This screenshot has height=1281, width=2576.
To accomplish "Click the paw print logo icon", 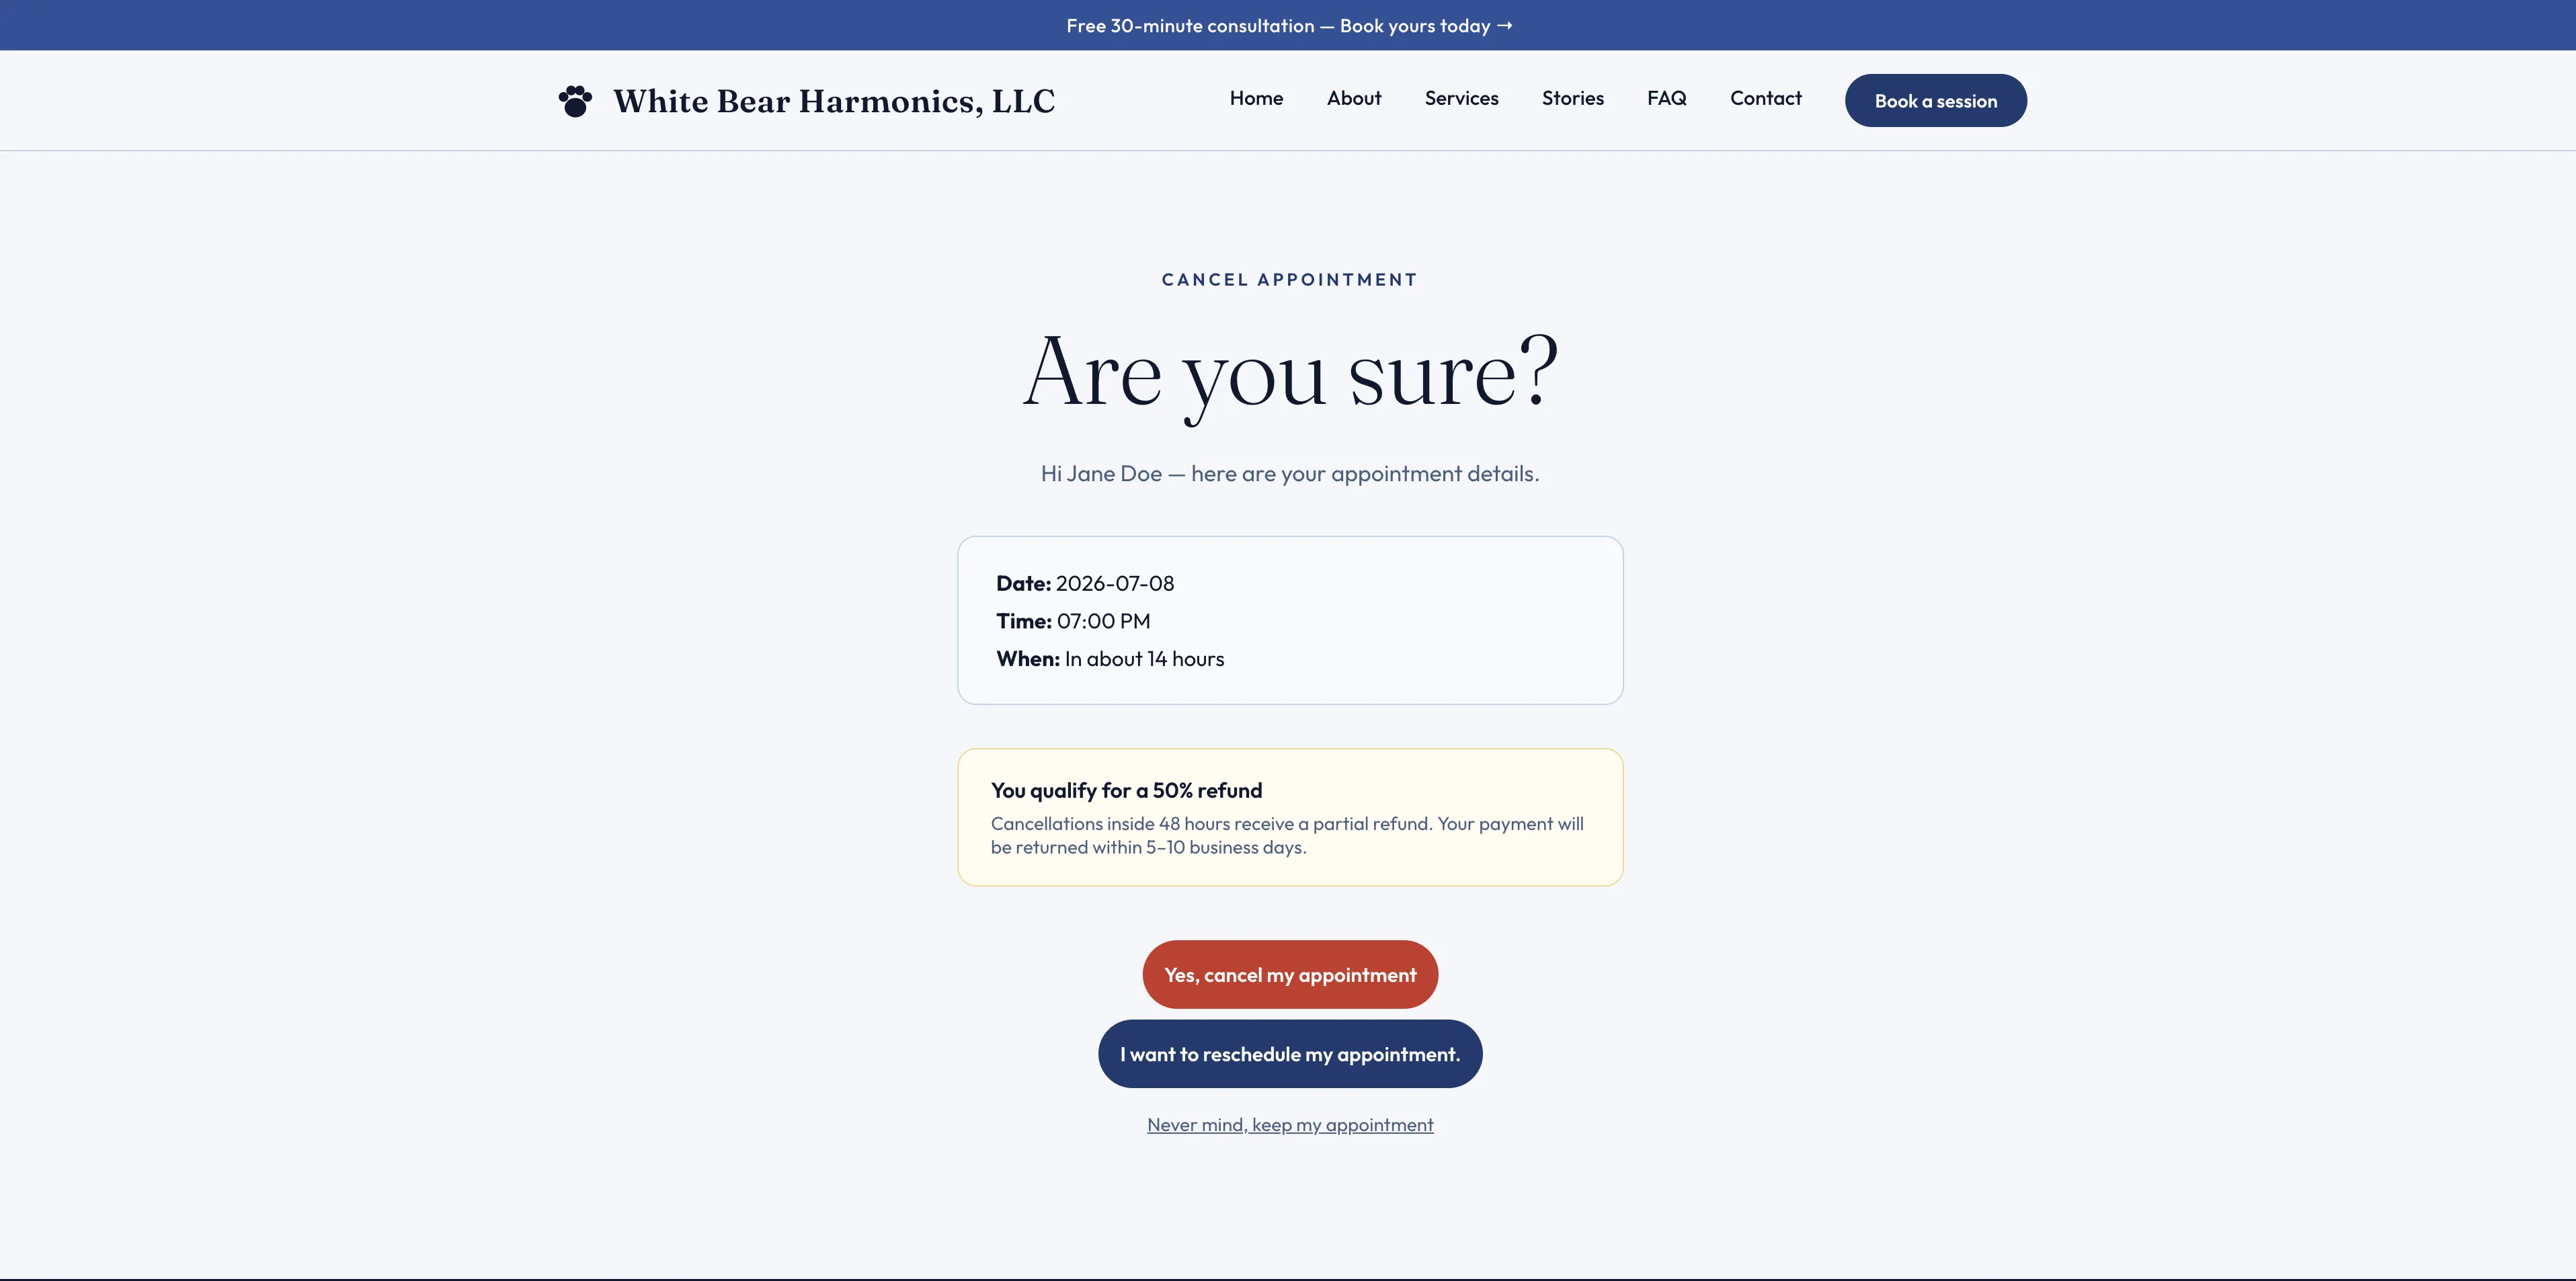I will (575, 100).
